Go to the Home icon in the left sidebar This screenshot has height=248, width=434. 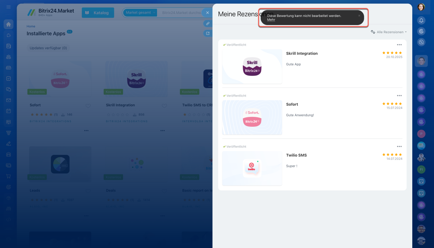tap(8, 24)
